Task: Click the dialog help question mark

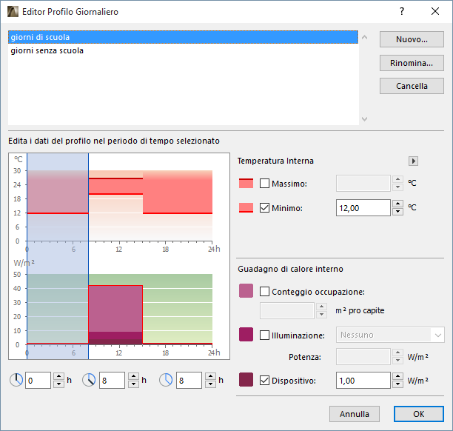Action: (402, 11)
